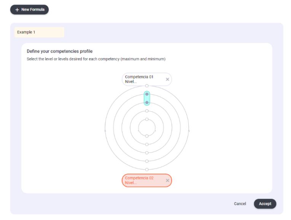The image size is (291, 220).
Task: Select Competencia 01 node just below teal highlight
Action: coord(147,111)
